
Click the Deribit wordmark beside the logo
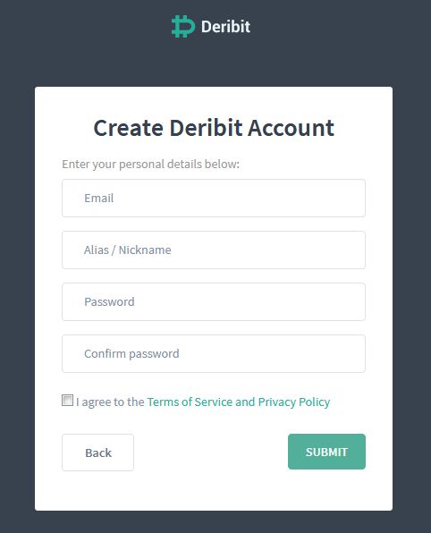tap(225, 27)
